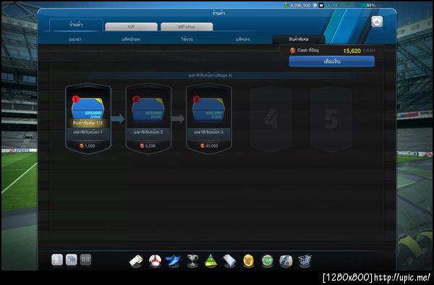This screenshot has width=434, height=285.
Task: Open the แพ็คเกจ sub-tab
Action: 243,39
